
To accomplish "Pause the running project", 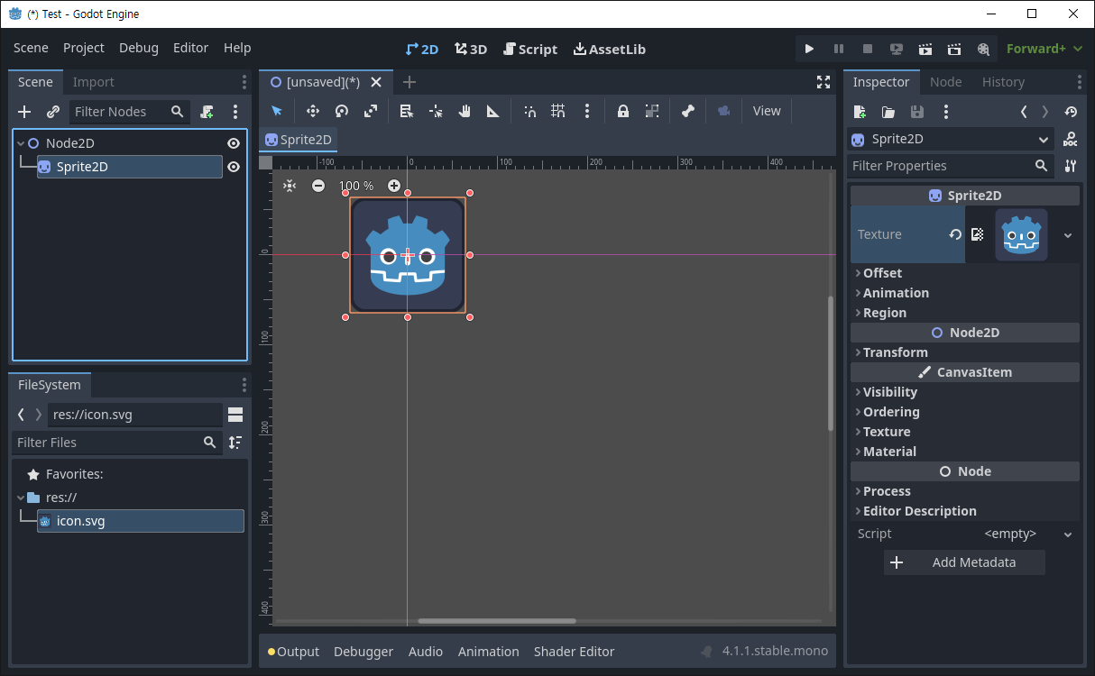I will (839, 49).
